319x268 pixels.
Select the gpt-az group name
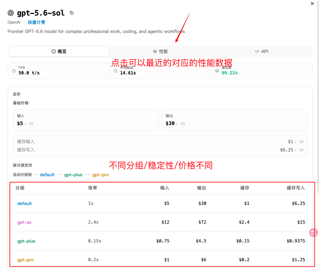pos(24,222)
